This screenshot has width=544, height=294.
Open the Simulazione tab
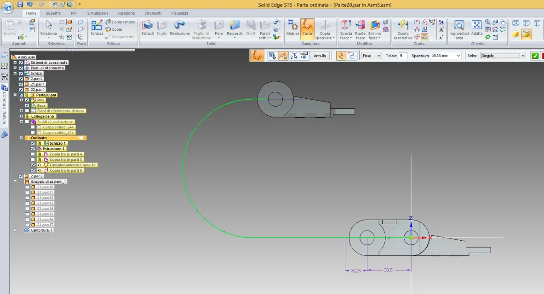[97, 13]
